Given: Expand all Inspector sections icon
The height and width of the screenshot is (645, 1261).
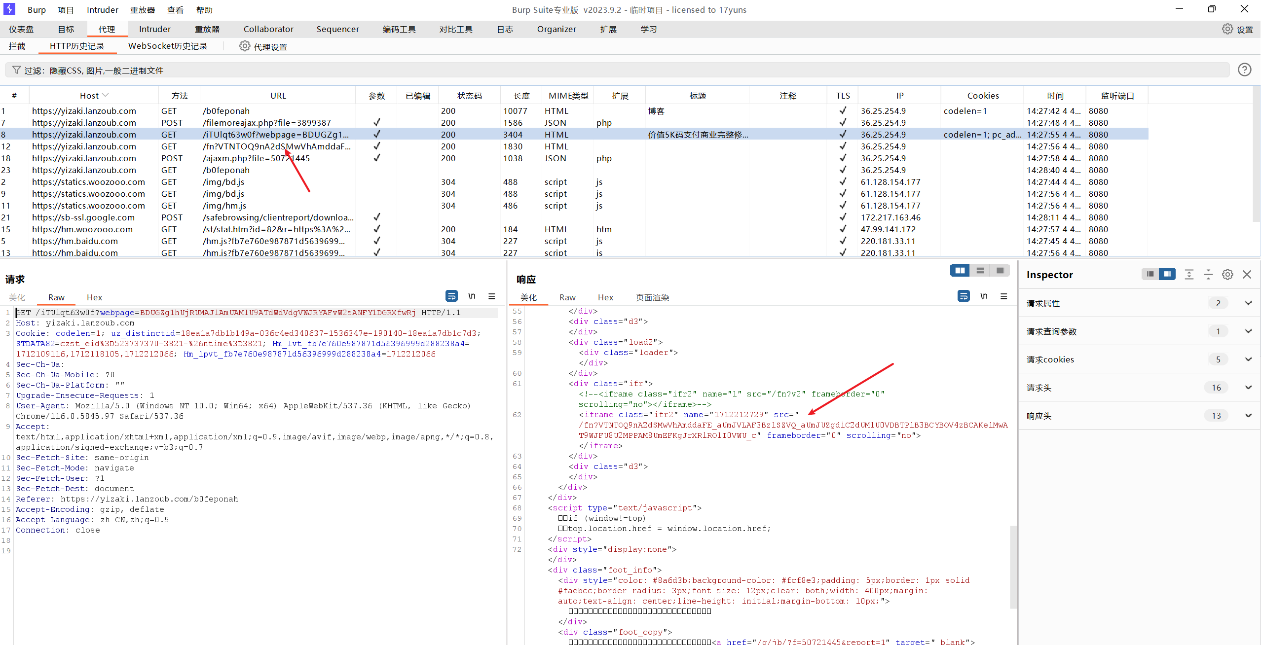Looking at the screenshot, I should point(1189,275).
